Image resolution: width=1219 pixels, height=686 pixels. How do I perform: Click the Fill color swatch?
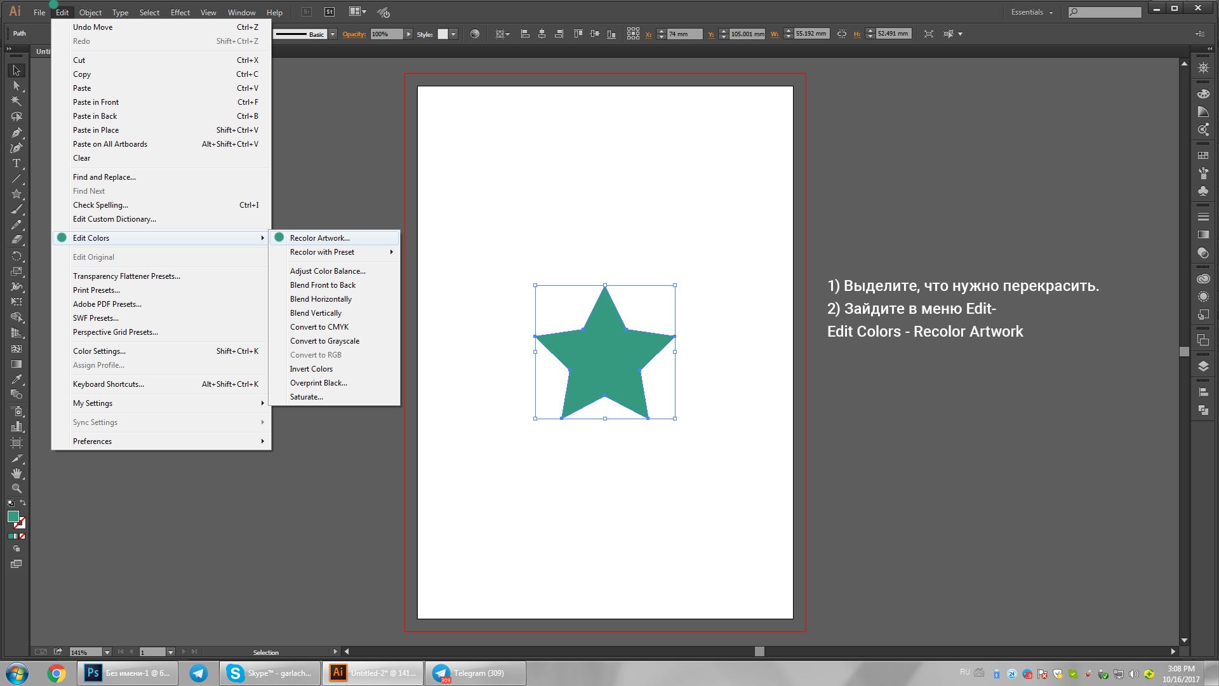(13, 517)
